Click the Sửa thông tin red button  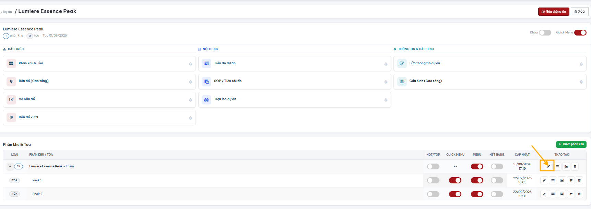click(x=554, y=12)
